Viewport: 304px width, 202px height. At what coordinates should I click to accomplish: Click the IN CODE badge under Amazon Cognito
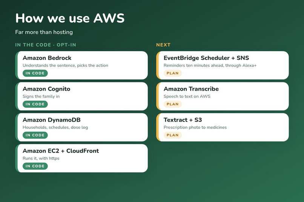tap(35, 104)
